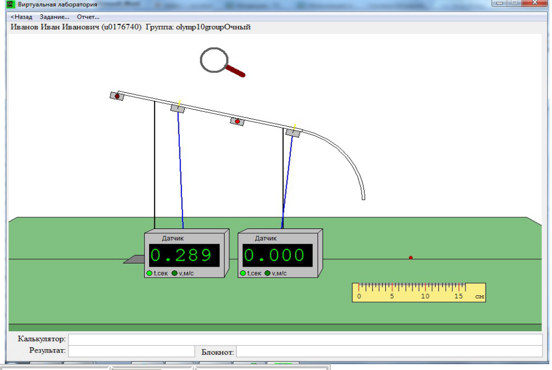552x370 pixels.
Task: Close the Виртуальная лаборатория window
Action: pyautogui.click(x=534, y=3)
